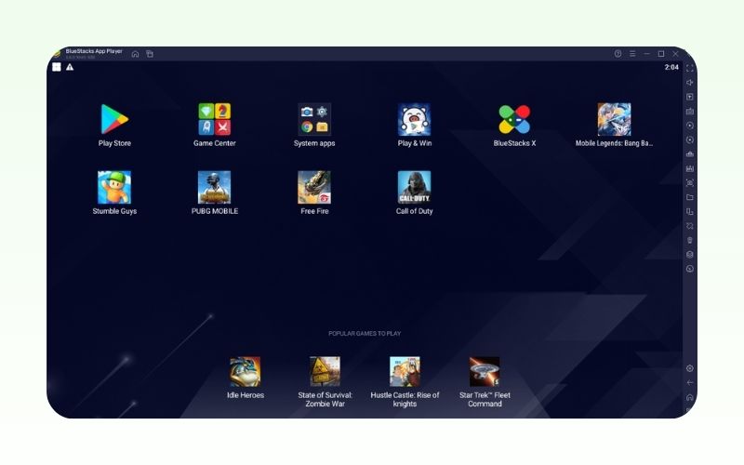Click the clock showing 2:04

[x=671, y=67]
